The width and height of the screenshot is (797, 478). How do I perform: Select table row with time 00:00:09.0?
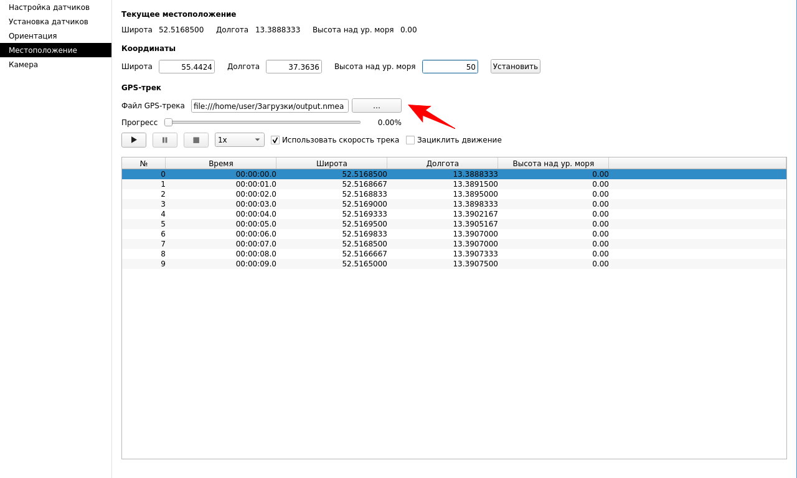[x=454, y=264]
